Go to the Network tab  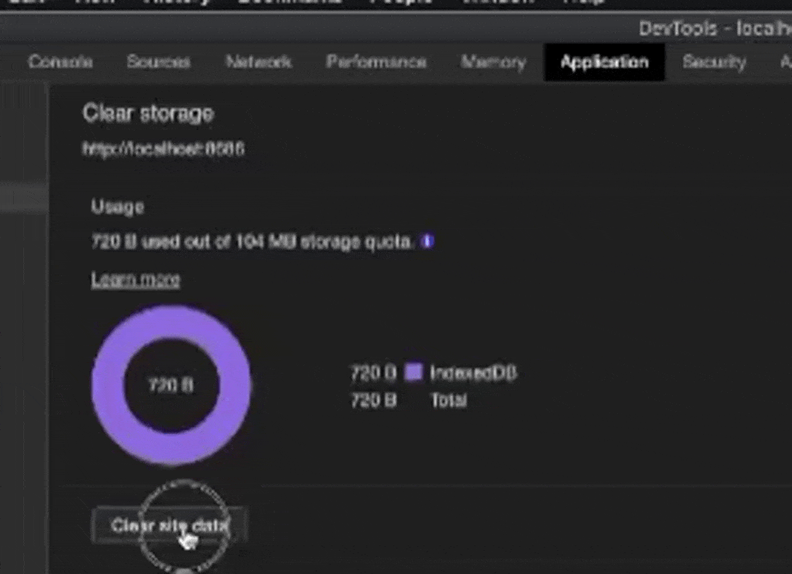[x=258, y=62]
